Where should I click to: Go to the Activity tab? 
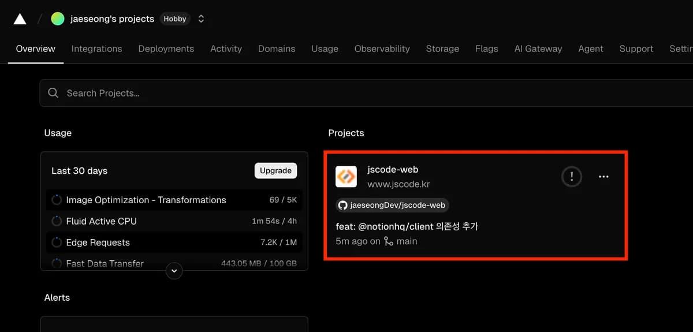[226, 49]
